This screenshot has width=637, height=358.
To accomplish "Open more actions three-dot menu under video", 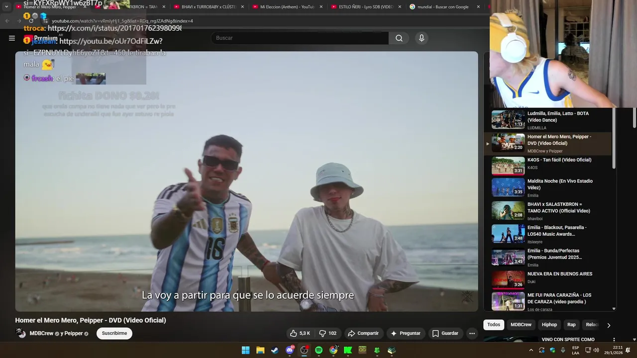I will pos(472,333).
